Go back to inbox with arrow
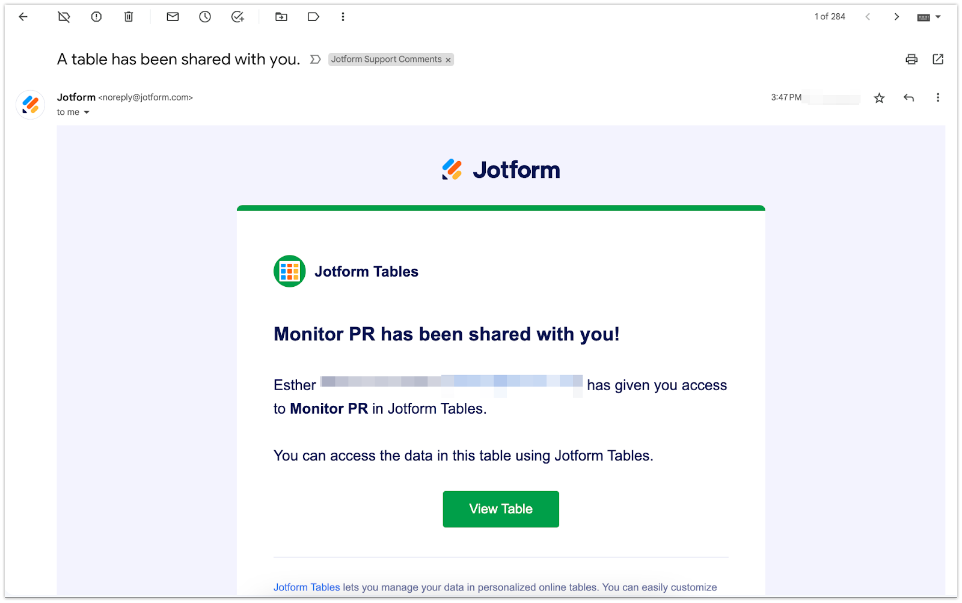 click(23, 17)
